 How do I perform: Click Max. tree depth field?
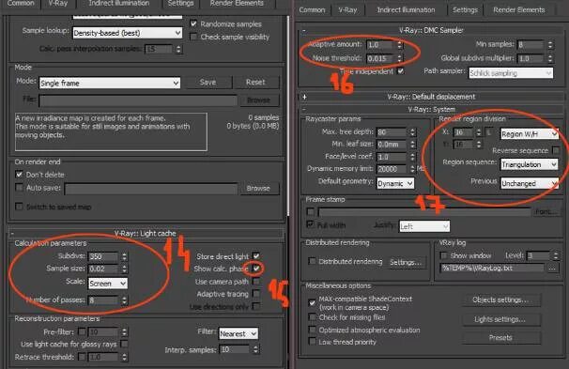[392, 132]
